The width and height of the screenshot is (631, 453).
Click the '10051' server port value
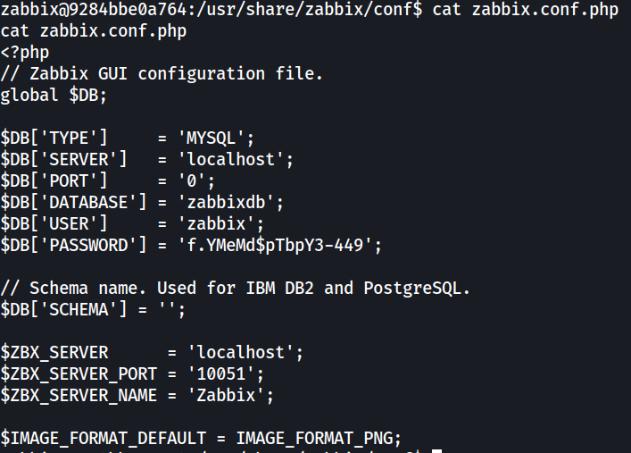(x=221, y=373)
